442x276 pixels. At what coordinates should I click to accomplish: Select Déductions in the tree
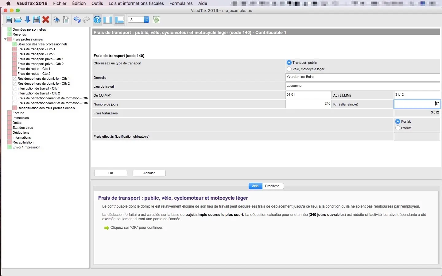tap(21, 132)
